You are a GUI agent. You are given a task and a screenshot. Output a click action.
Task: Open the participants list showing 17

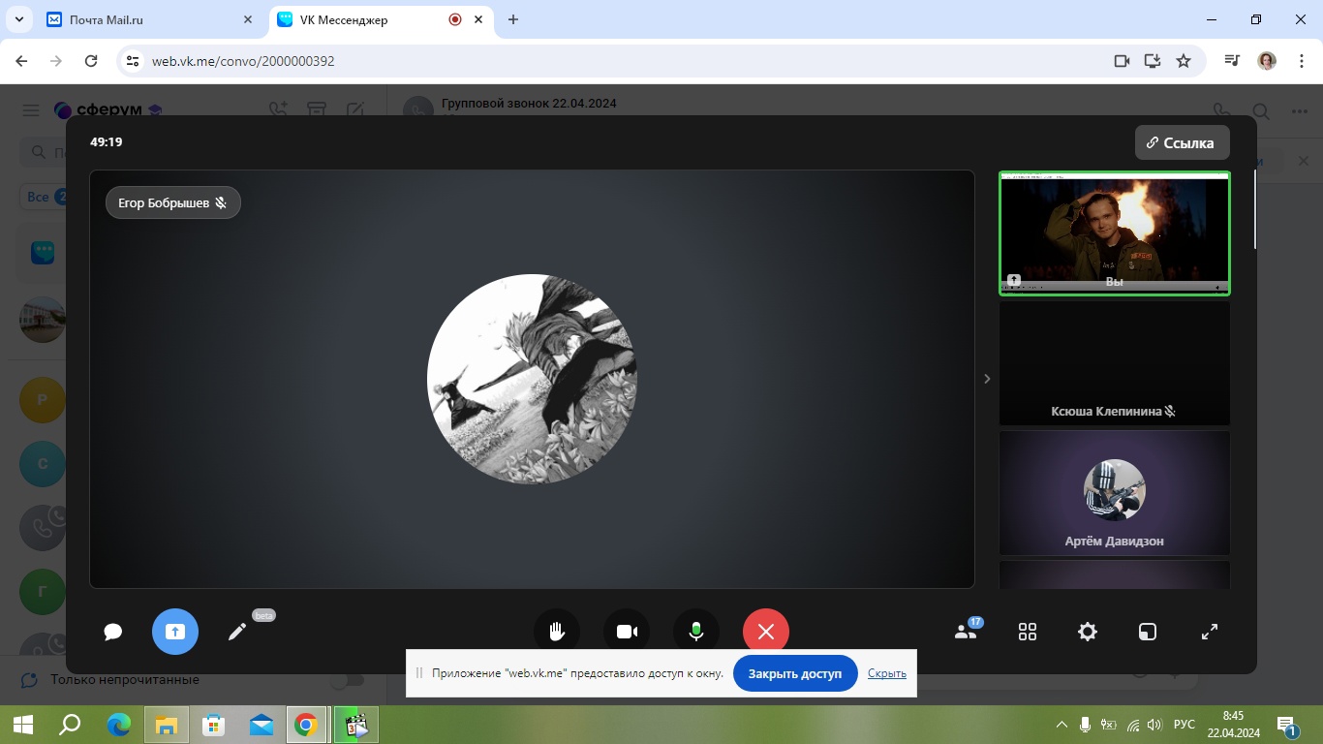click(968, 630)
